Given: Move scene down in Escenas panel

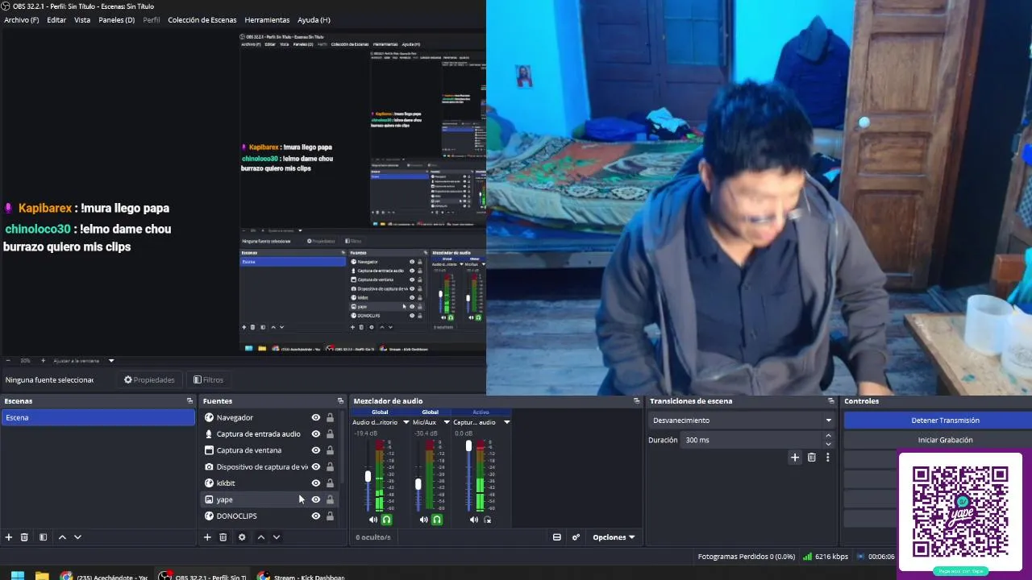Looking at the screenshot, I should coord(77,537).
